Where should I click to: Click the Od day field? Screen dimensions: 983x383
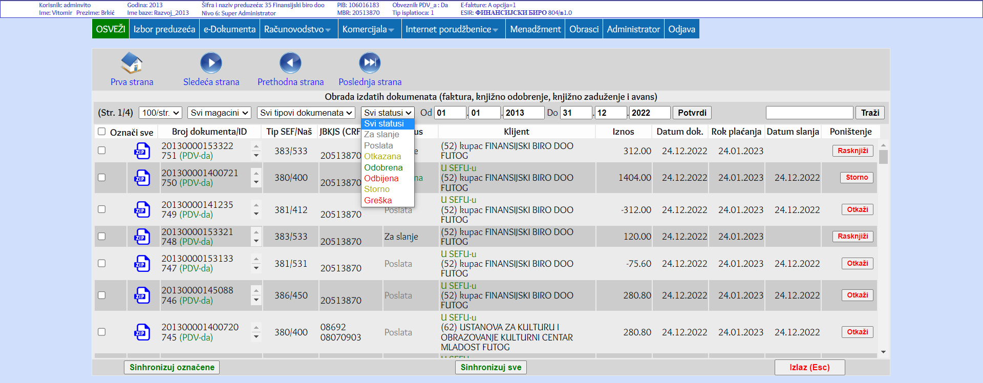point(450,113)
